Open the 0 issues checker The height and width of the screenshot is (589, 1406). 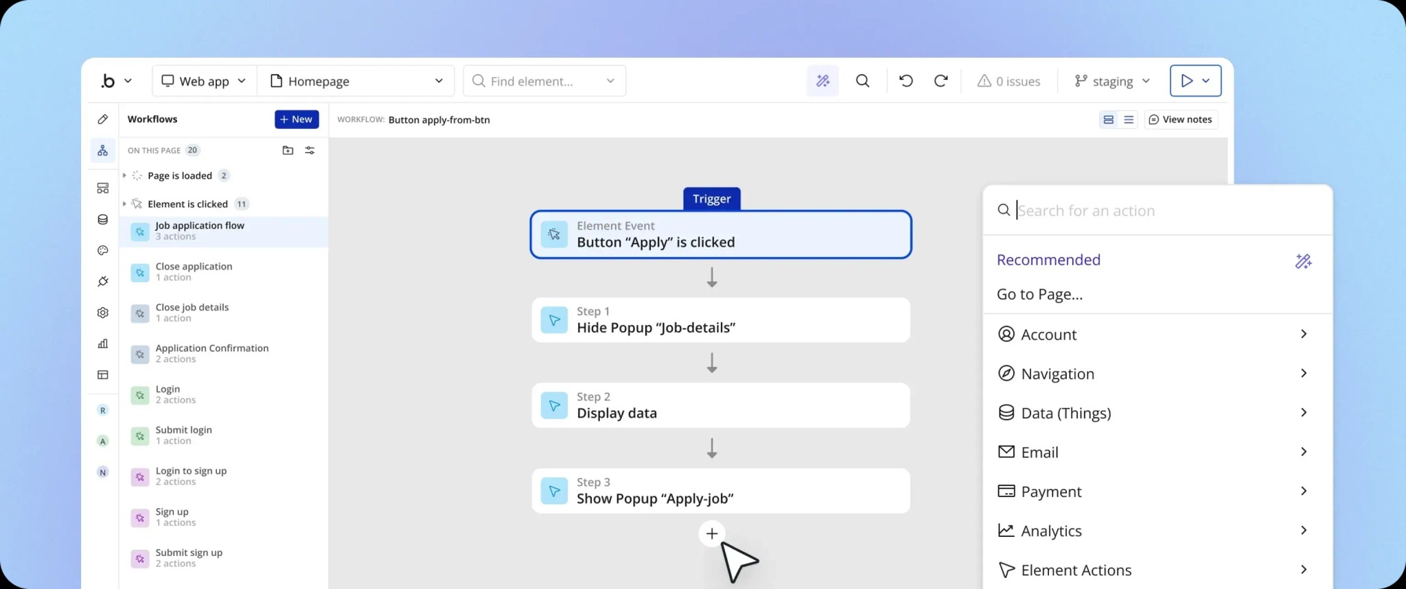[1009, 81]
